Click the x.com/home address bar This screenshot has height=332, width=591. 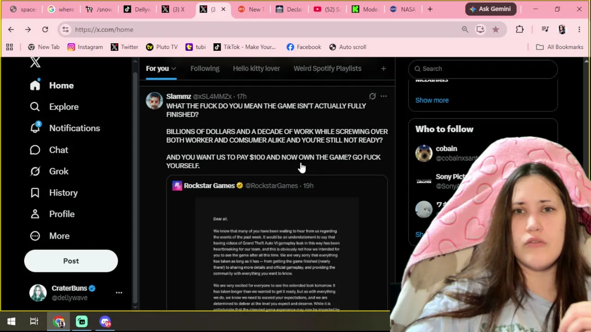pos(104,30)
